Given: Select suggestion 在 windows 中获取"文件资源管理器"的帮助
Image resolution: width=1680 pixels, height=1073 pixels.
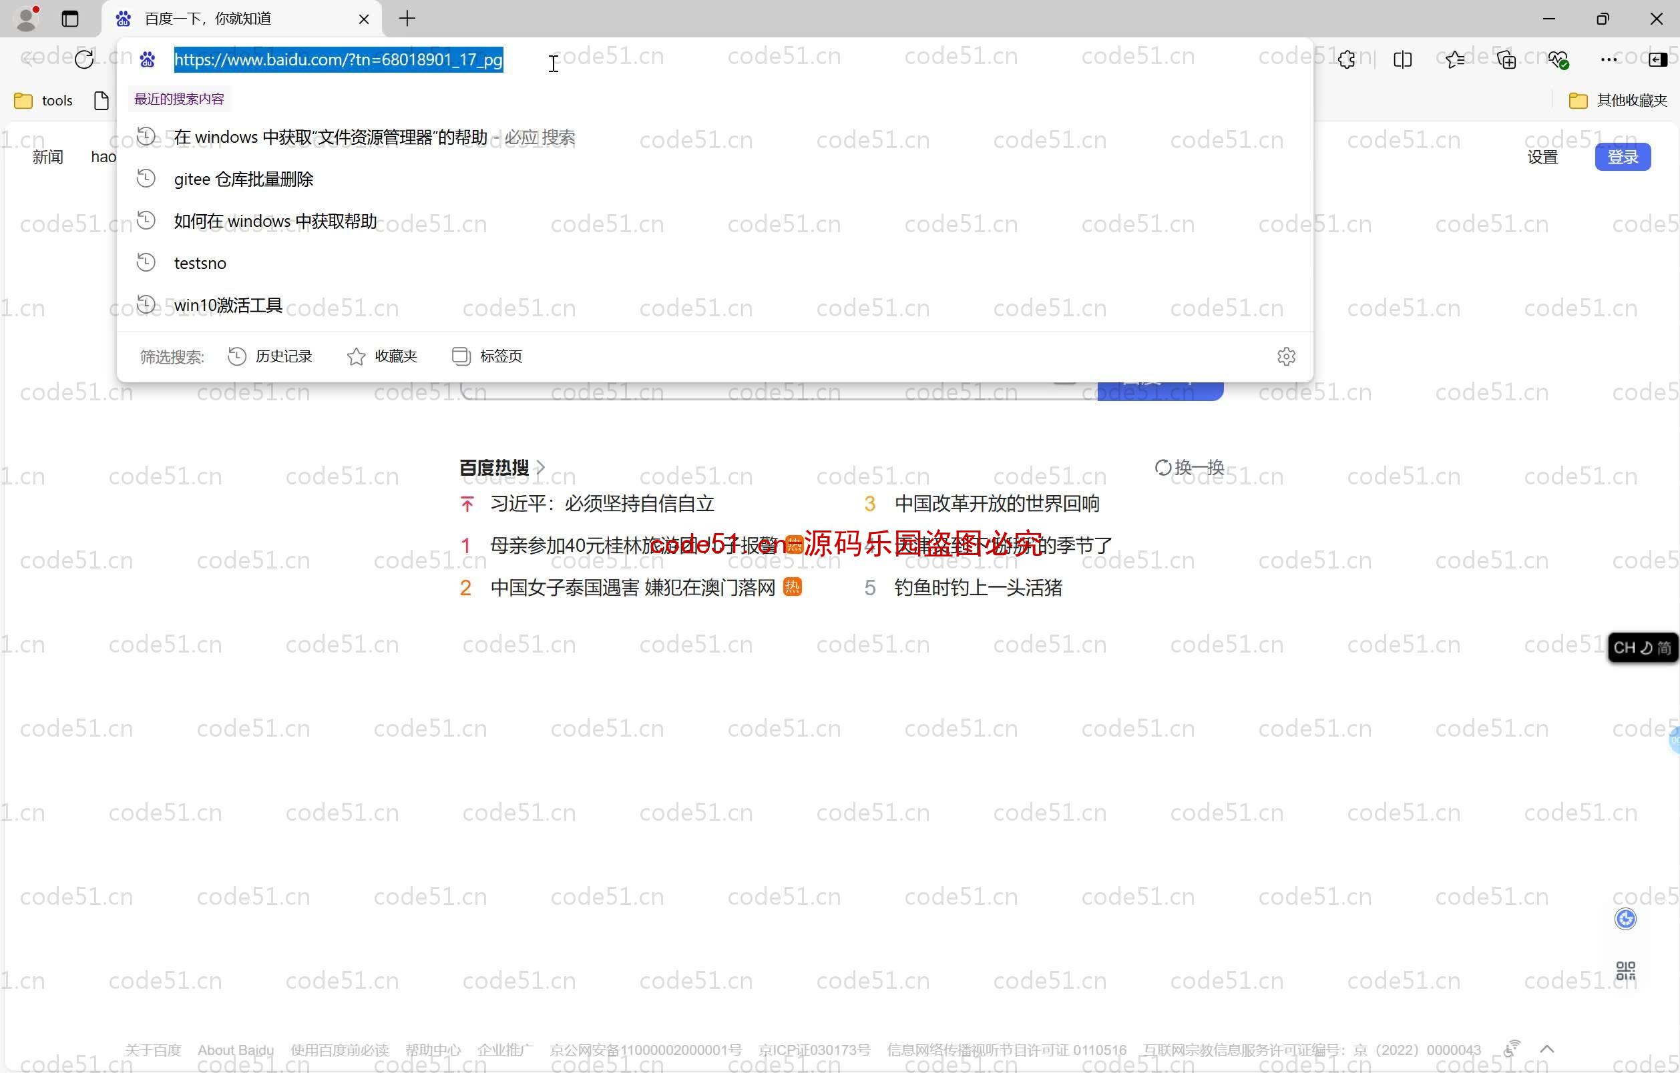Looking at the screenshot, I should click(x=714, y=137).
